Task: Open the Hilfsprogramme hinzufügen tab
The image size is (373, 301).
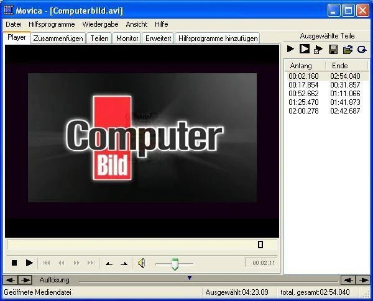Action: 218,38
